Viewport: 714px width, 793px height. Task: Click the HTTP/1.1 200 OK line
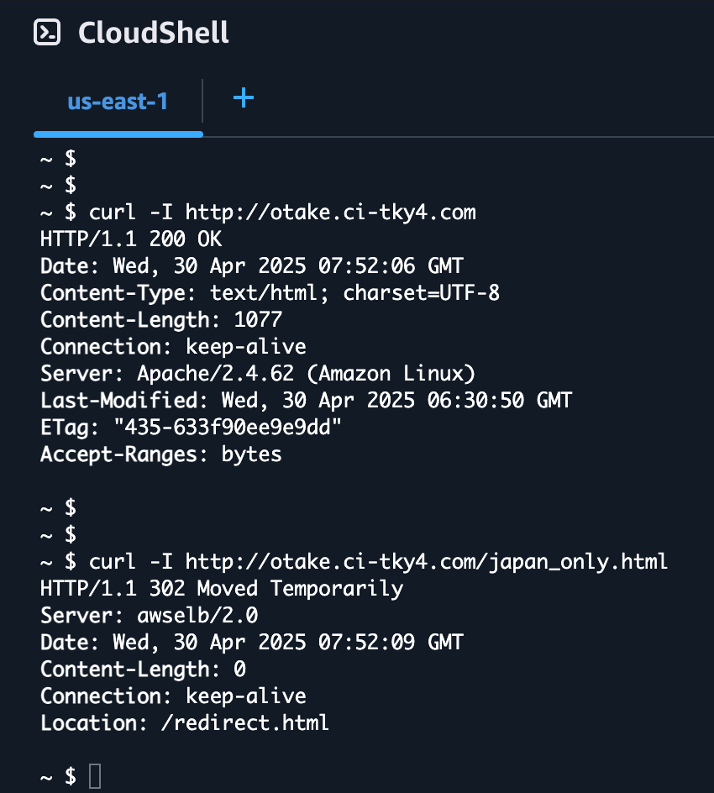tap(131, 239)
